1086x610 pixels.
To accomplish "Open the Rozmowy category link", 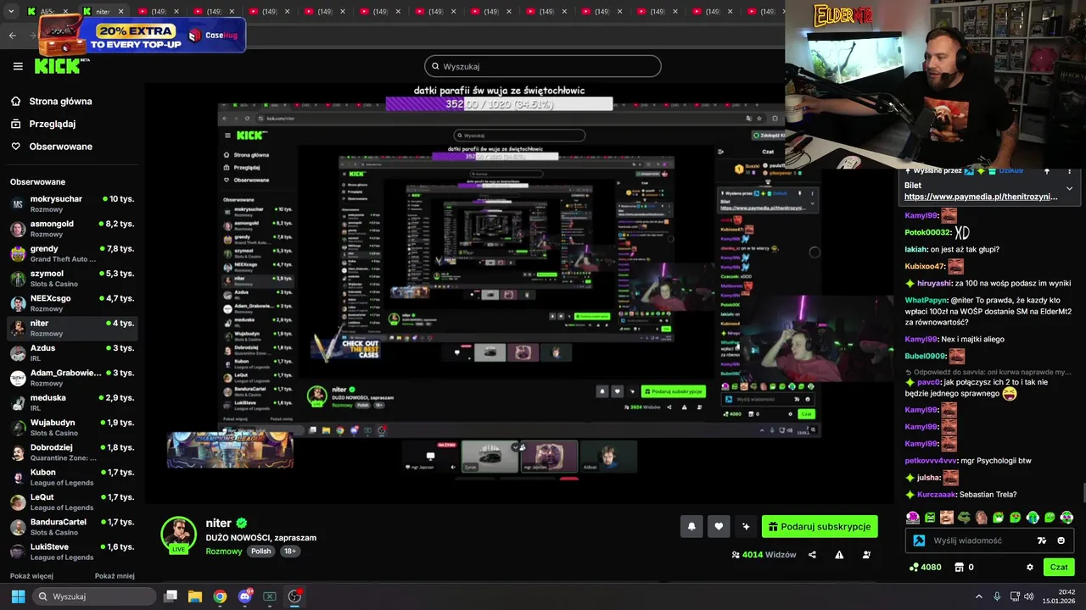I will [224, 551].
